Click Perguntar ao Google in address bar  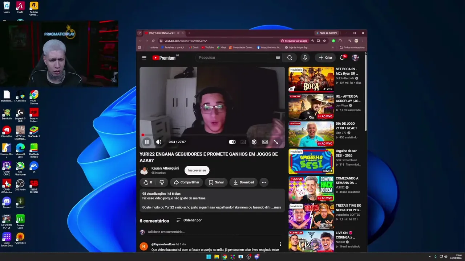(294, 41)
